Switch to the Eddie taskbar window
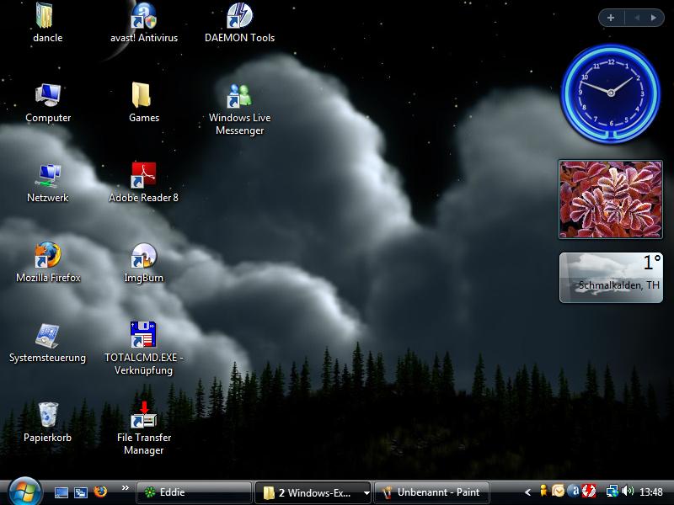This screenshot has height=505, width=674. coord(194,492)
